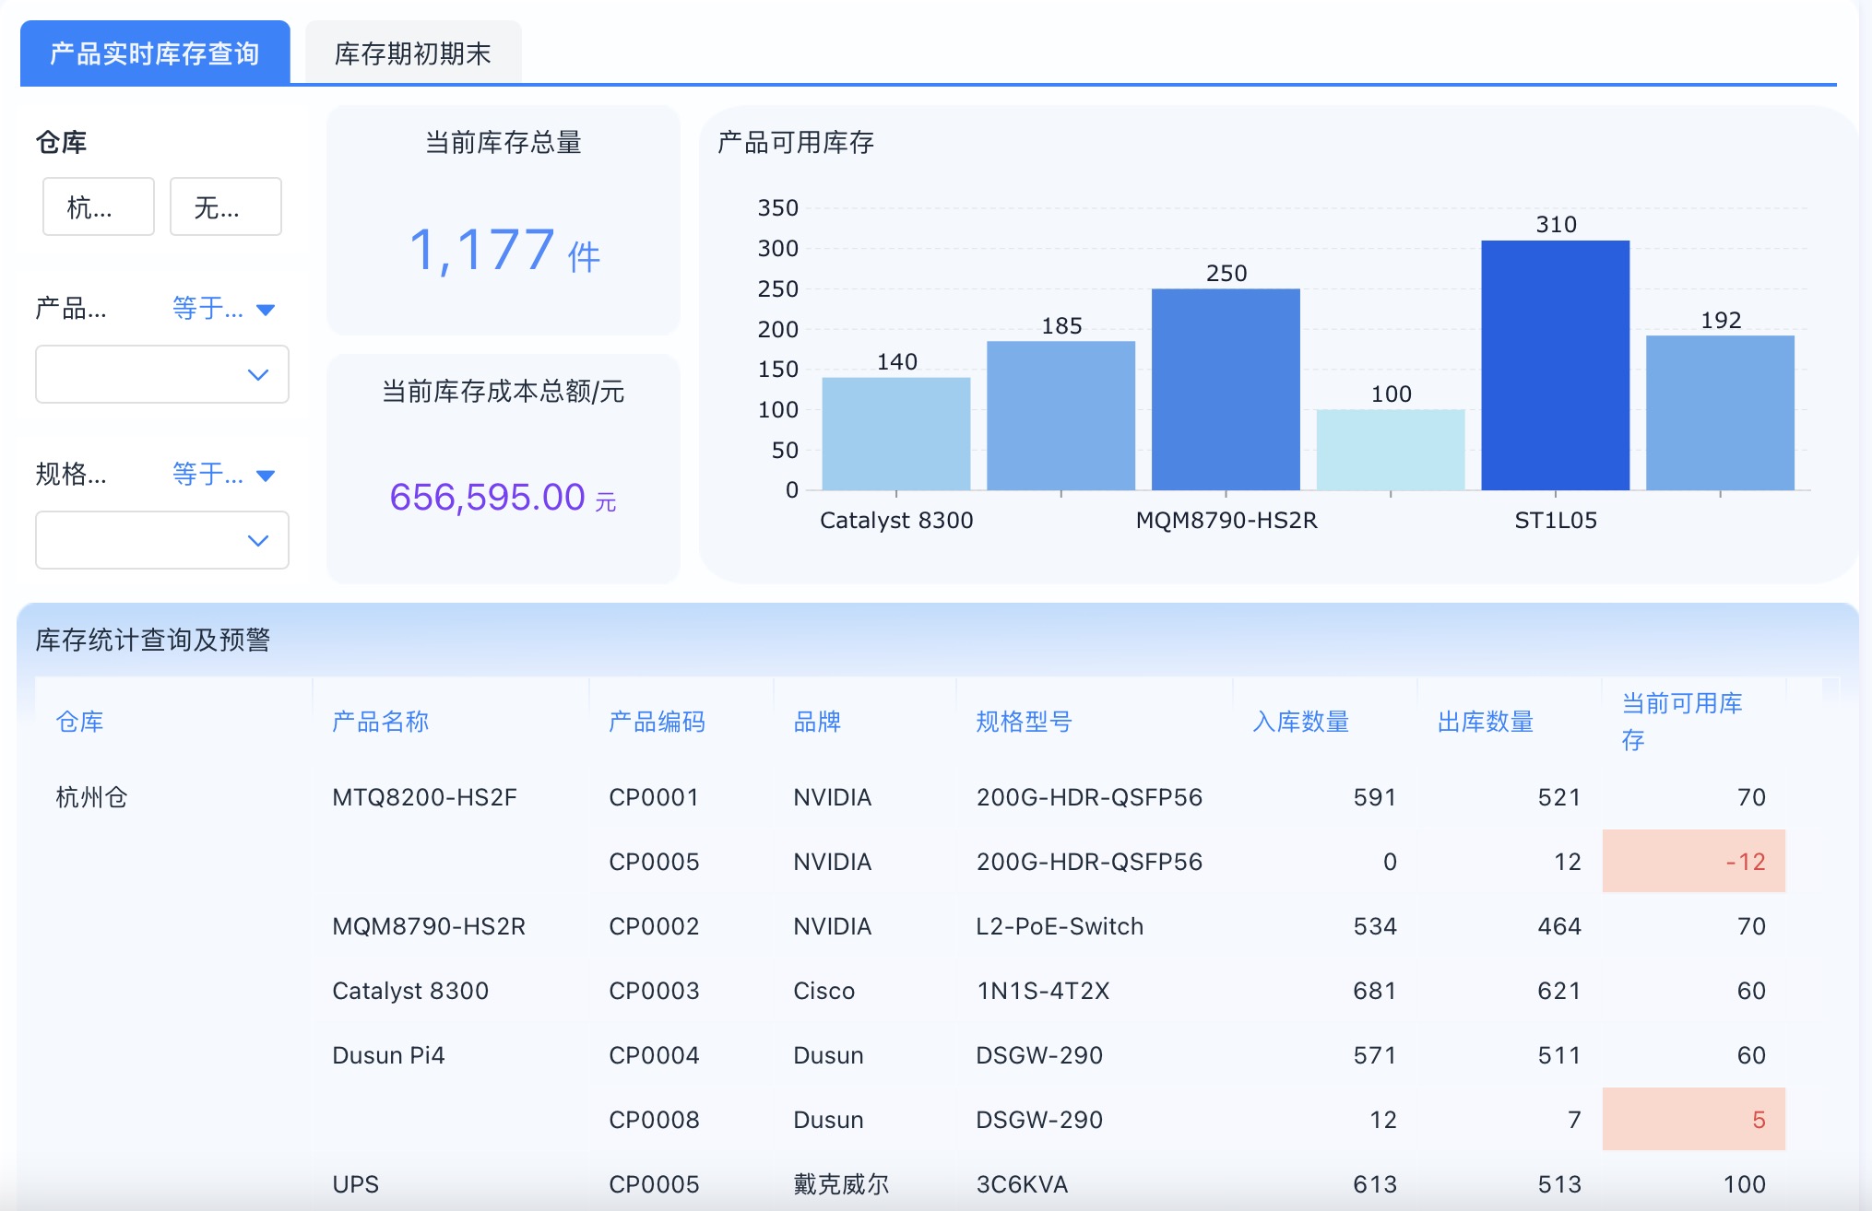The width and height of the screenshot is (1872, 1211).
Task: Click the 入库数量 column header
Action: [x=1300, y=722]
